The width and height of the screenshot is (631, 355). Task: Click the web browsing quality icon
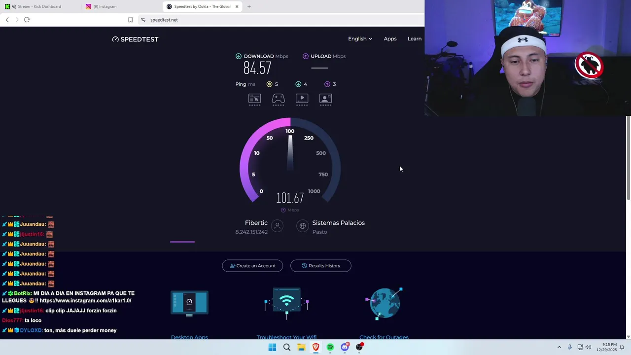(254, 100)
